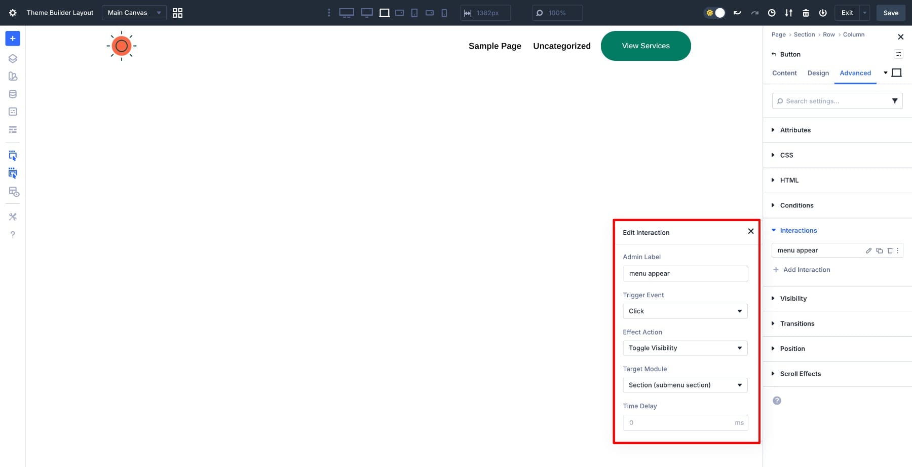The image size is (912, 467).
Task: Open the revision history clock icon
Action: point(771,13)
